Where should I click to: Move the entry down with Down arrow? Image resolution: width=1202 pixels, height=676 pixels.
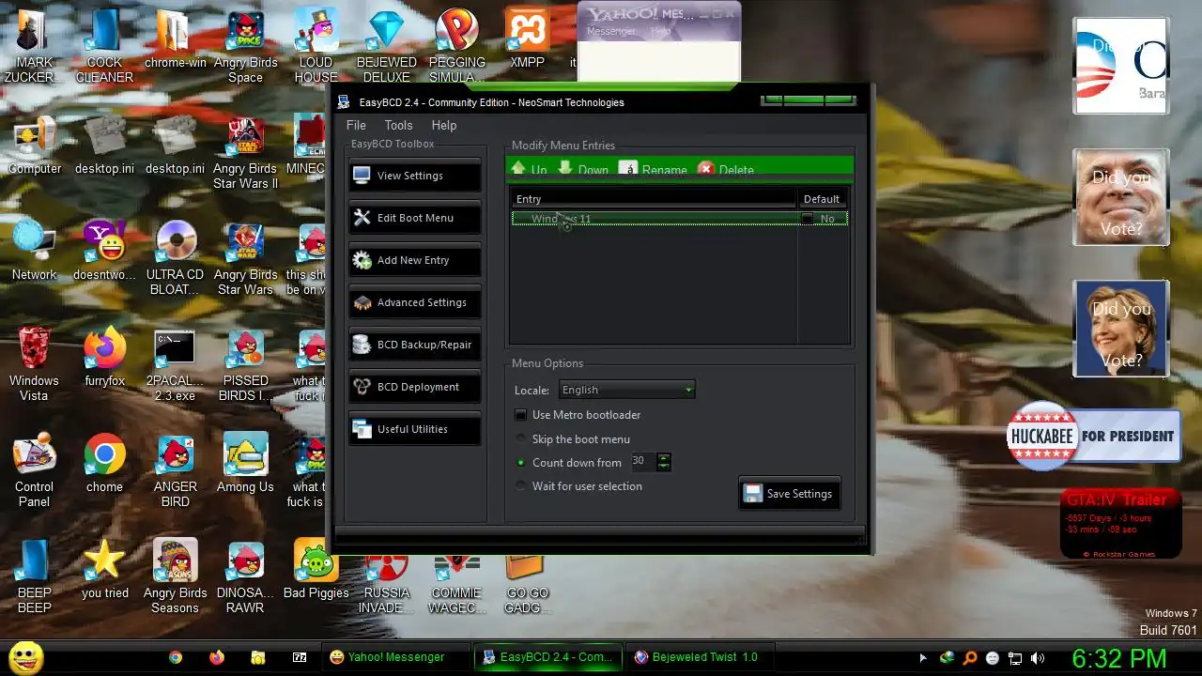point(583,170)
